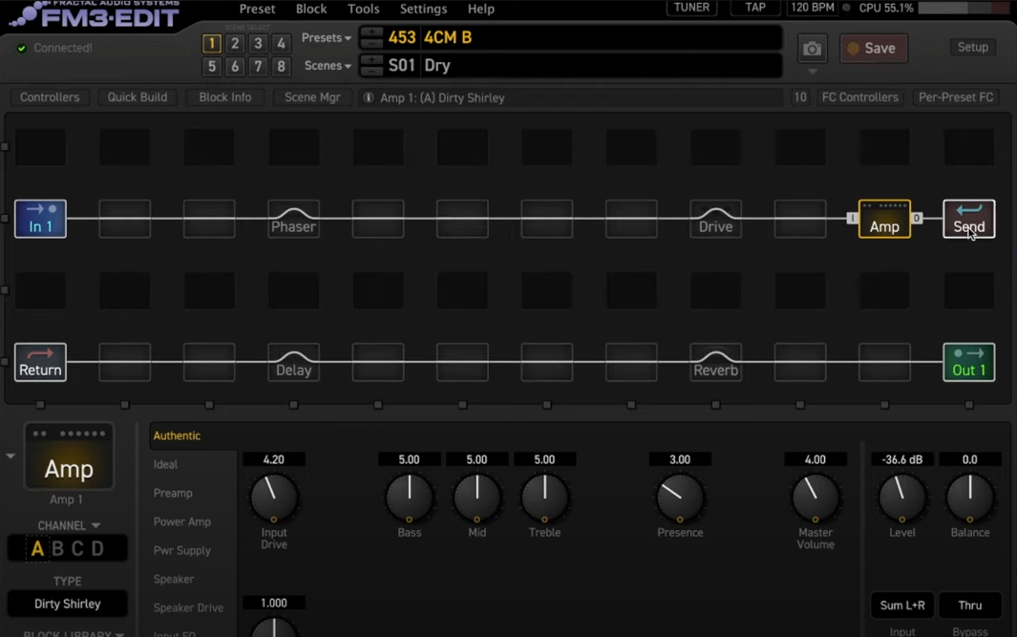Select the Amp block on the grid

click(884, 219)
